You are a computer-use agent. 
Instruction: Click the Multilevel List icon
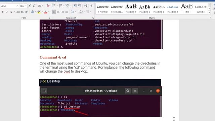pos(67,6)
